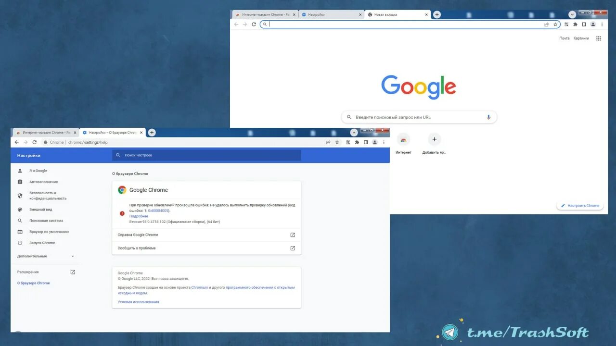The height and width of the screenshot is (346, 616).
Task: Open tab search dropdown in settings window
Action: pyautogui.click(x=354, y=133)
